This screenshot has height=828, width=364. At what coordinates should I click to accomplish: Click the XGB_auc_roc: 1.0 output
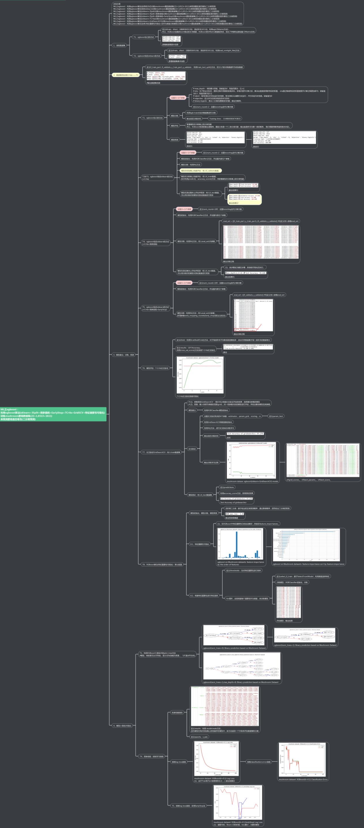click(x=235, y=514)
